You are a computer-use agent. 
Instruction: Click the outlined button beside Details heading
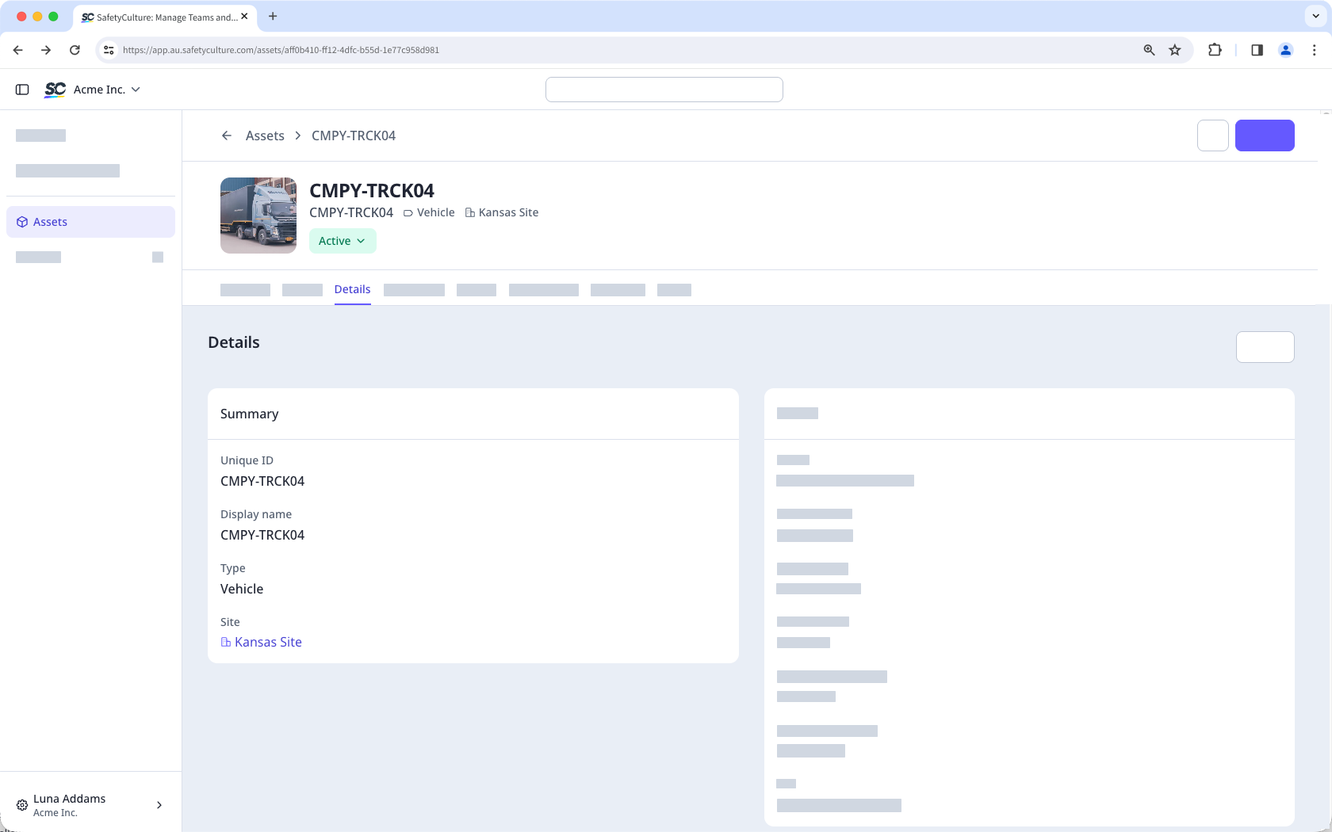[x=1265, y=347]
